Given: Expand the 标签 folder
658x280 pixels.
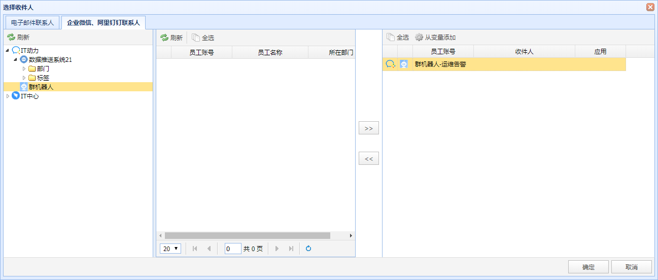Looking at the screenshot, I should tap(24, 78).
